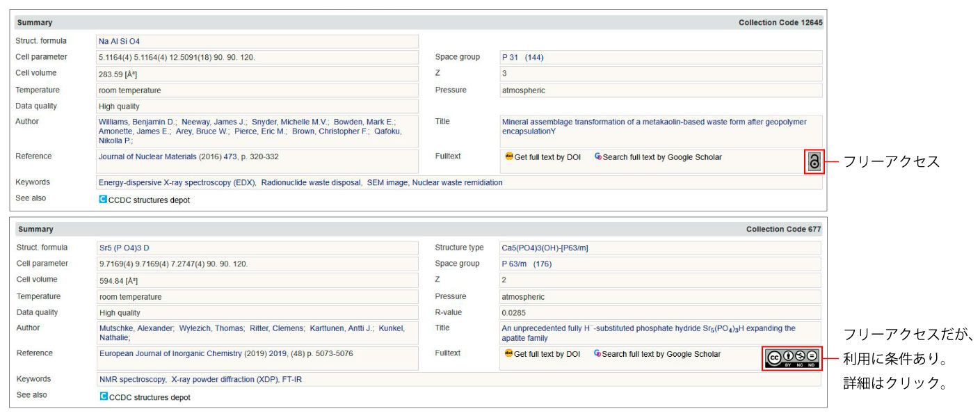Click author Williams, Benjamin D.
The height and width of the screenshot is (418, 980).
click(137, 122)
